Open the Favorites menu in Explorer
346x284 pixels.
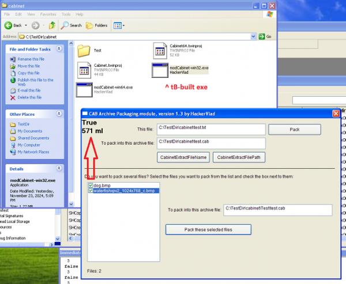48,14
